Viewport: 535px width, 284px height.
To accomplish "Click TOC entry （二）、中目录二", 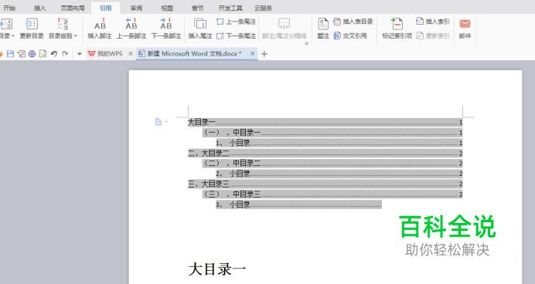I will coord(332,164).
